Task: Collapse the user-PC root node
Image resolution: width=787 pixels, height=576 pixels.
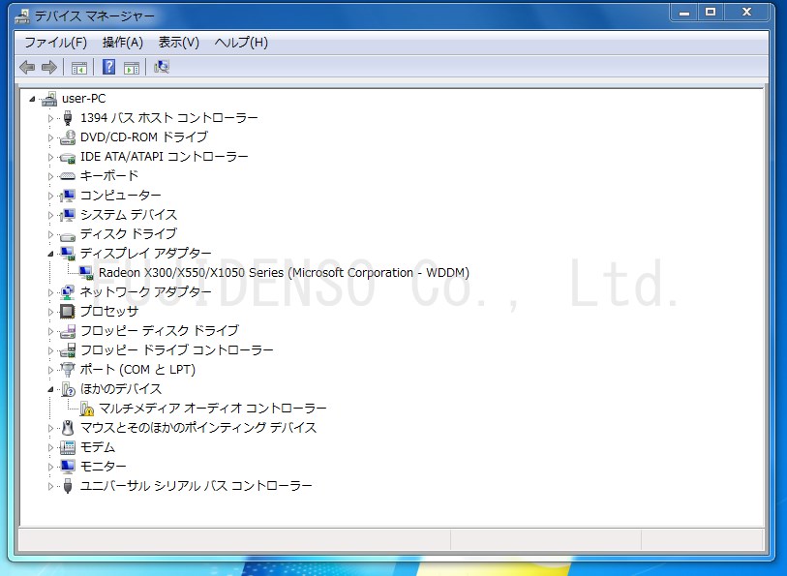Action: pyautogui.click(x=32, y=100)
